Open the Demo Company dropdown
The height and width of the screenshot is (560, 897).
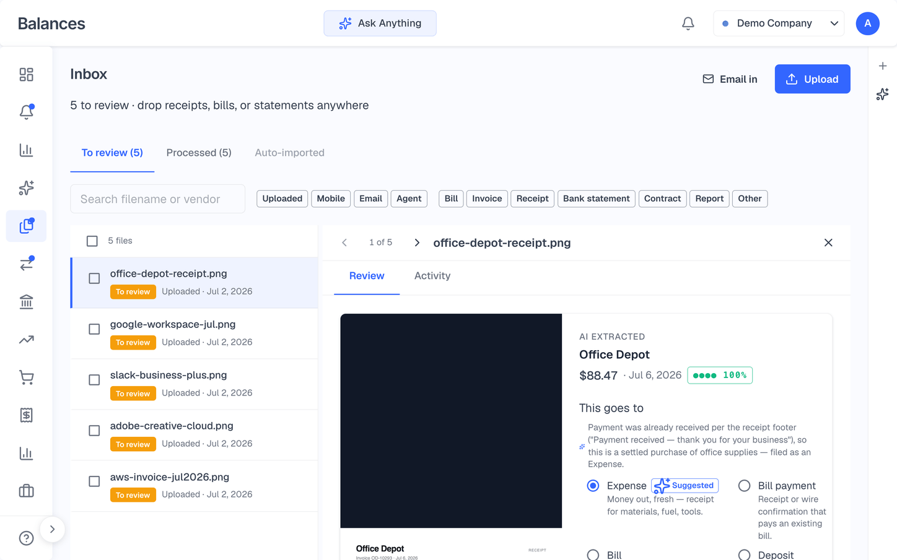tap(779, 24)
